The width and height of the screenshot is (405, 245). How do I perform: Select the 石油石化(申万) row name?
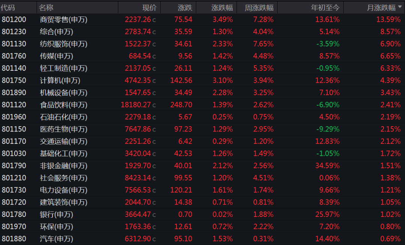point(63,117)
